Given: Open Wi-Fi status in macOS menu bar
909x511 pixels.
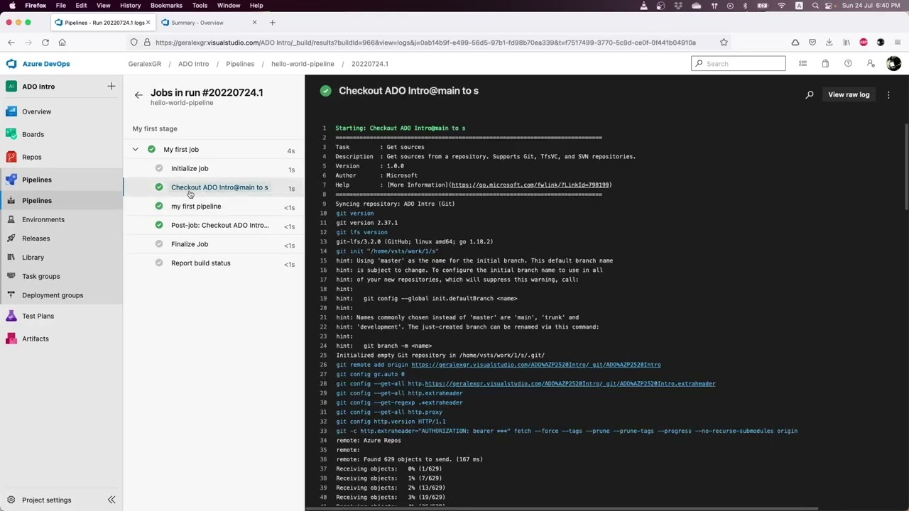Looking at the screenshot, I should [x=782, y=6].
